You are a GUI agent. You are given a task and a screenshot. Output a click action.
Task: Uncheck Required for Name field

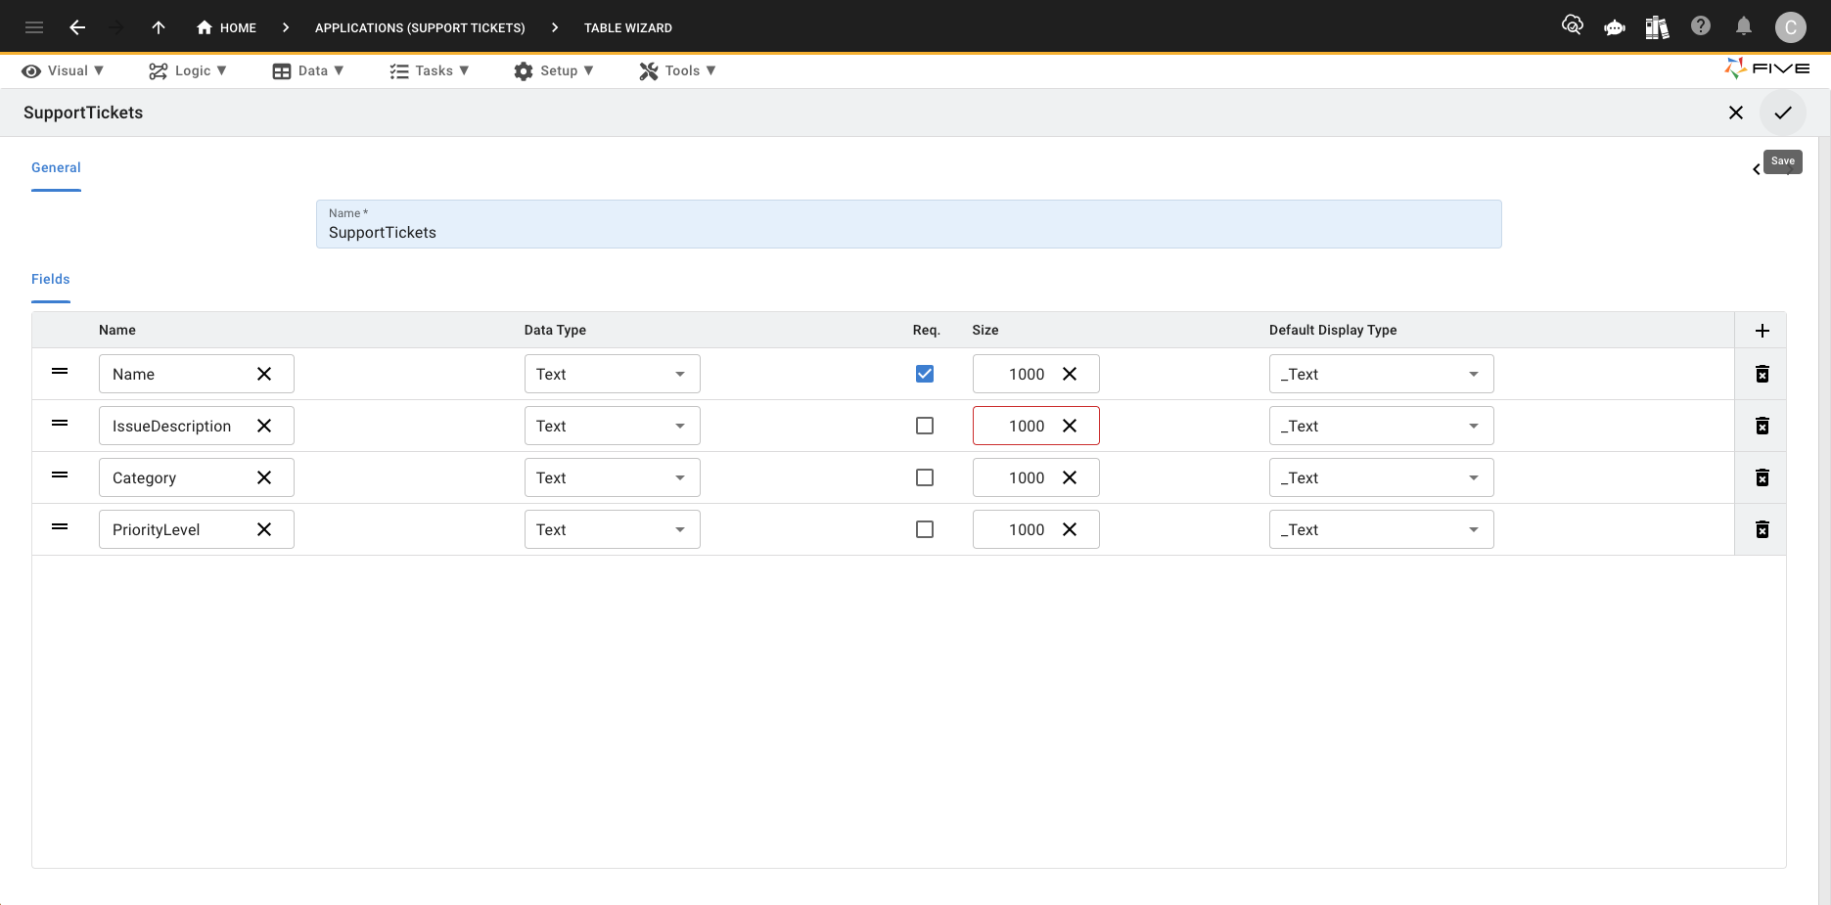[x=925, y=374]
